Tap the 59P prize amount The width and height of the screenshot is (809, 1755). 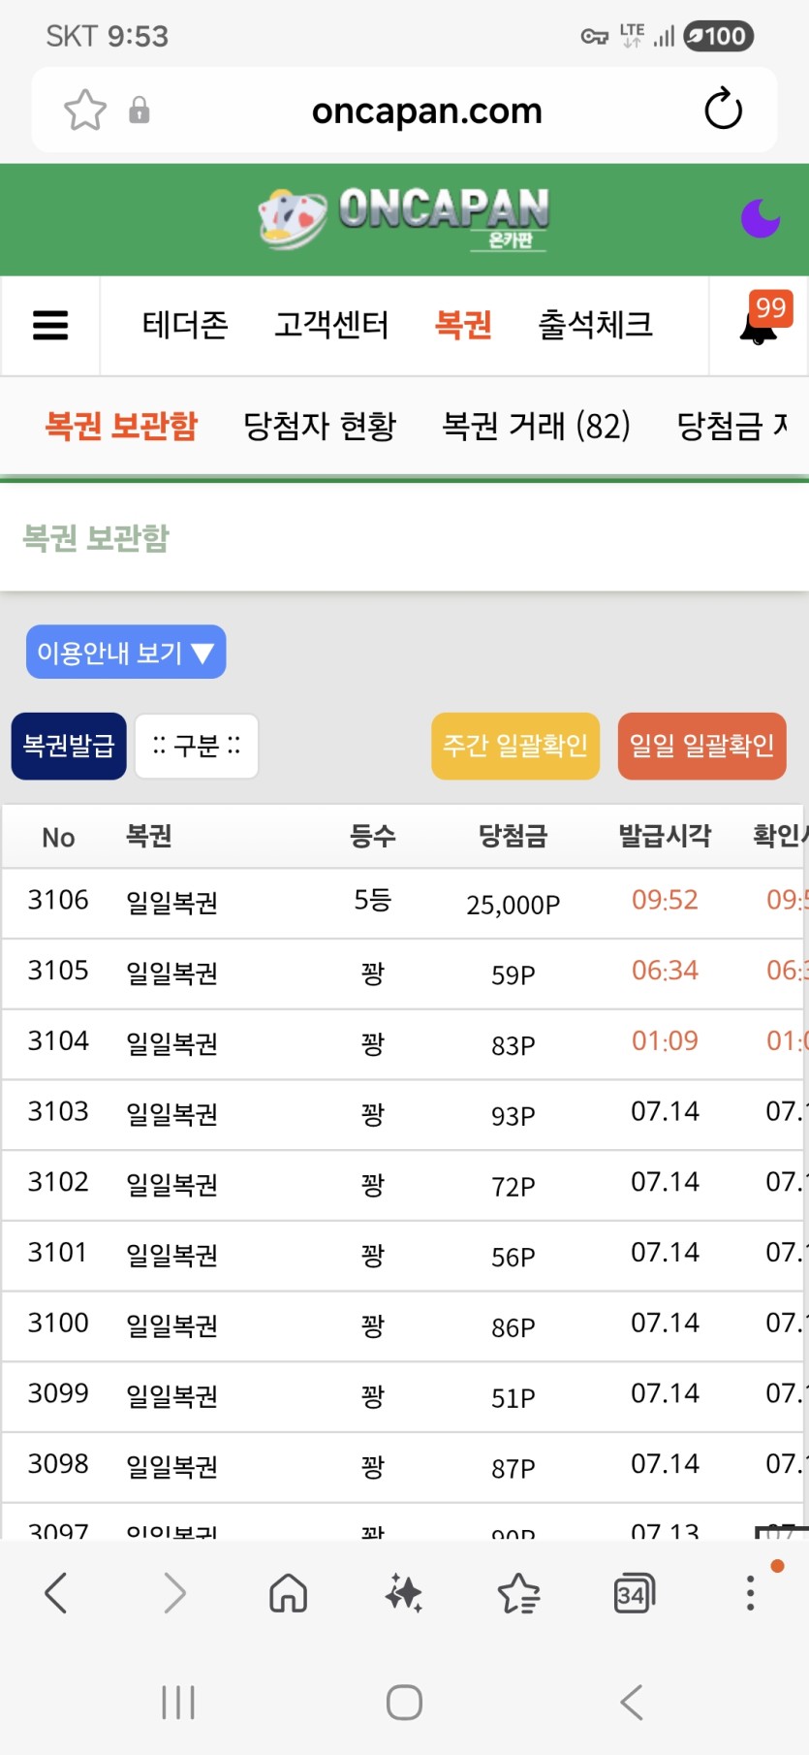coord(513,975)
